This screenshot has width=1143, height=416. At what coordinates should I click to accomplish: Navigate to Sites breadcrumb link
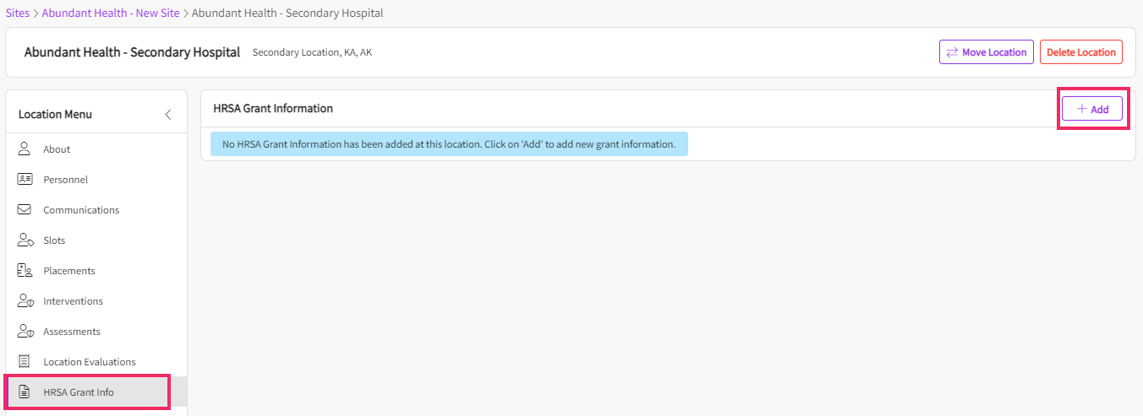(18, 14)
